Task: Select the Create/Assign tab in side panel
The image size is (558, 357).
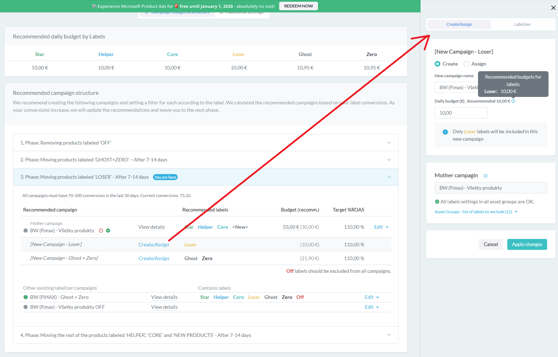Action: point(459,24)
